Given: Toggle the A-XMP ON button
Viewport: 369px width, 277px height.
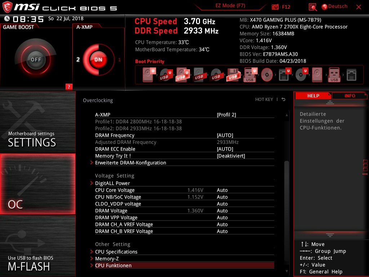Looking at the screenshot, I should click(98, 60).
